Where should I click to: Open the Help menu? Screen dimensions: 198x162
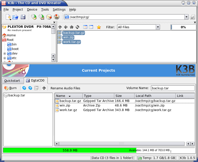pyautogui.click(x=73, y=10)
